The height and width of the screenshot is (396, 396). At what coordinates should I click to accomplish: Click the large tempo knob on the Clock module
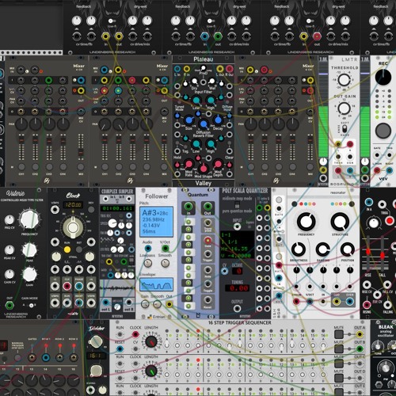pos(73,227)
